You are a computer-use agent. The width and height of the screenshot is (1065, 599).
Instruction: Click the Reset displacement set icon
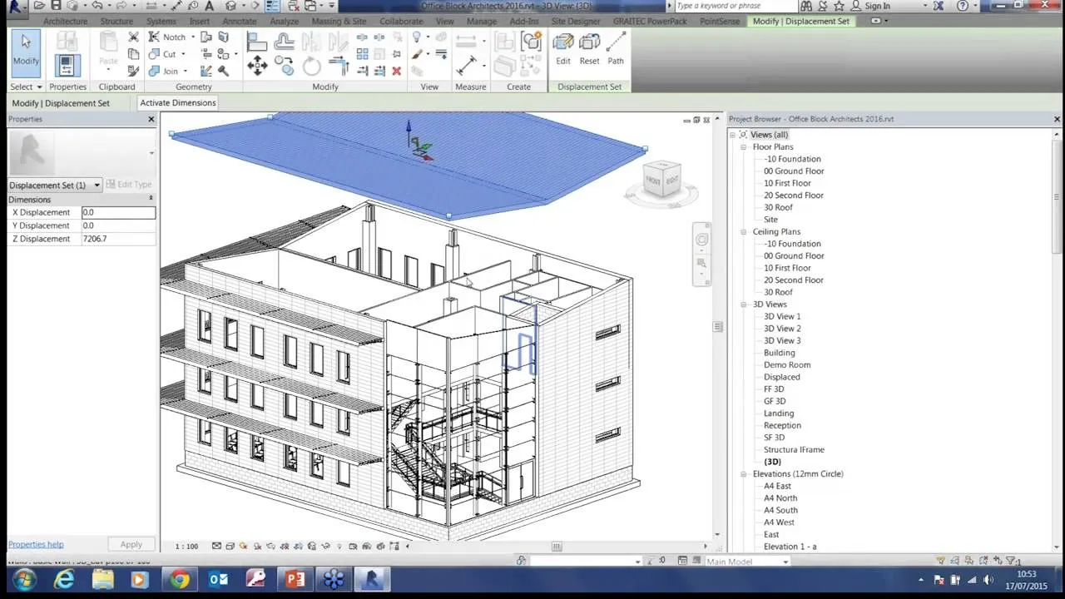589,49
